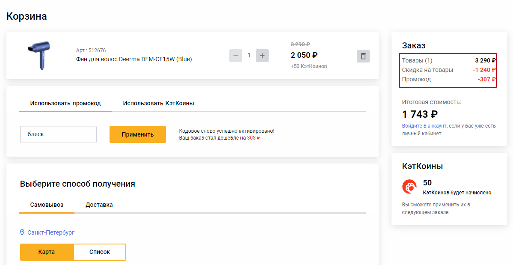Screen dimensions: 513x265
Task: Click the location pin icon
Action: (x=23, y=232)
